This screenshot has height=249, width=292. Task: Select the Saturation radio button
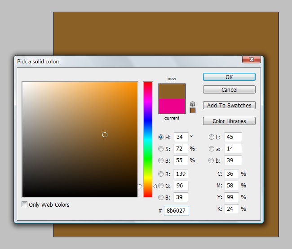pos(161,149)
